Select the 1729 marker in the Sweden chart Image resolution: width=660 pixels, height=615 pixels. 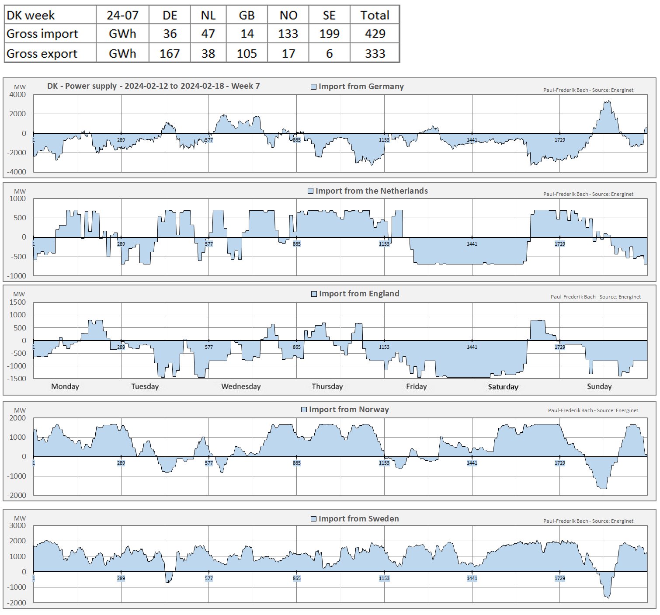click(560, 578)
